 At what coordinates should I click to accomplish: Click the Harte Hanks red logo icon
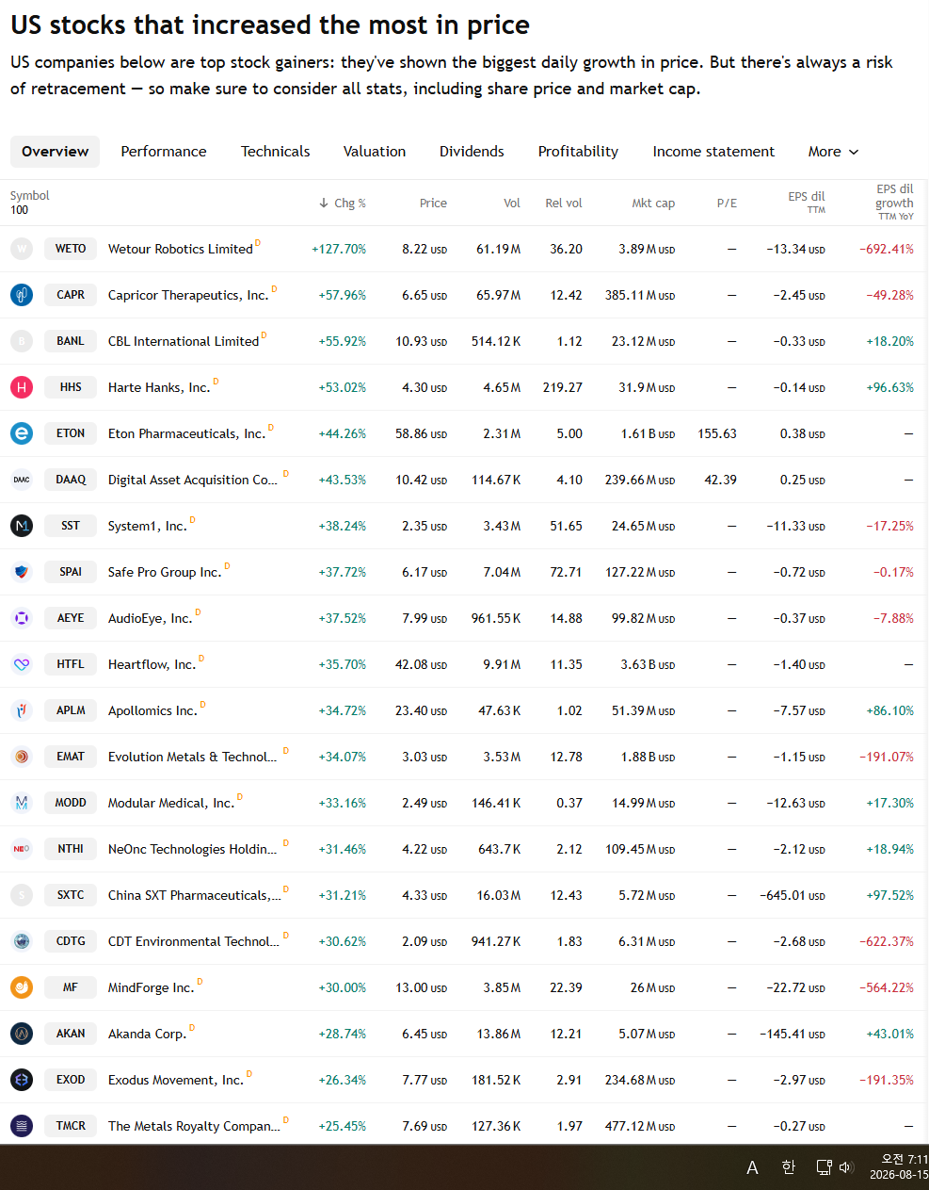(22, 387)
